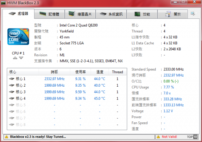Click the about tab icon
Screen dimensions: 202x142
tap(168, 14)
